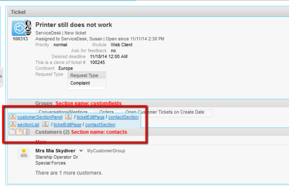Open ticketEditPage link in sectionList row
Image resolution: width=289 pixels, height=186 pixels.
pyautogui.click(x=67, y=125)
